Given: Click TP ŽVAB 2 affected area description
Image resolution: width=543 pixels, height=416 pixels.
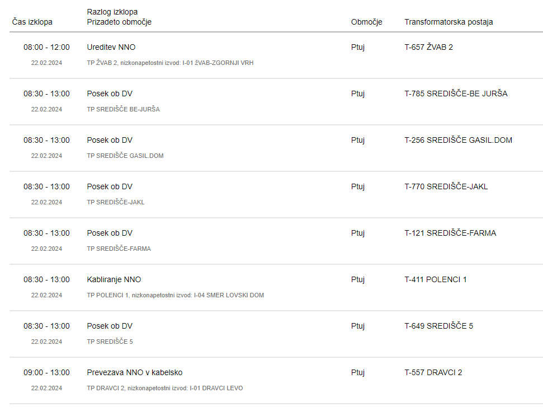Looking at the screenshot, I should tap(170, 63).
